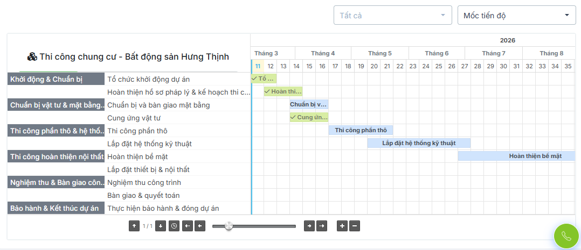Click the 'Thi công phần thô' task bar

361,130
